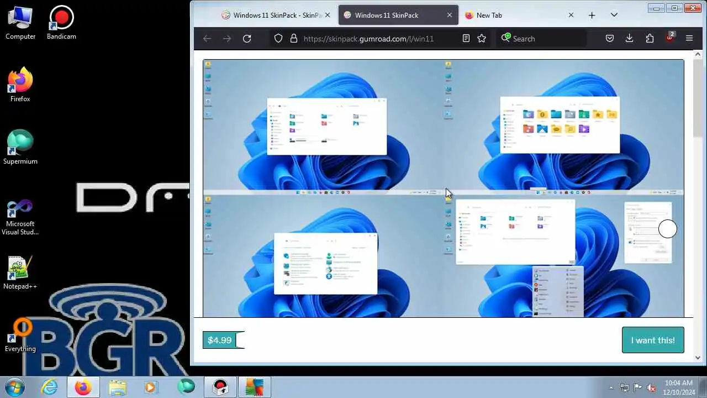Open the clock showing 10:04 AM
The image size is (707, 398).
pos(679,387)
